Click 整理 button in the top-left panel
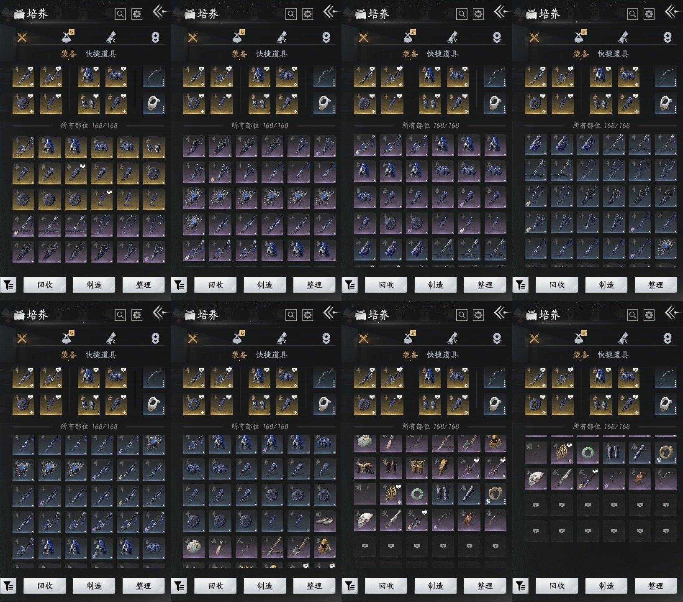Viewport: 683px width, 602px height. (x=144, y=285)
